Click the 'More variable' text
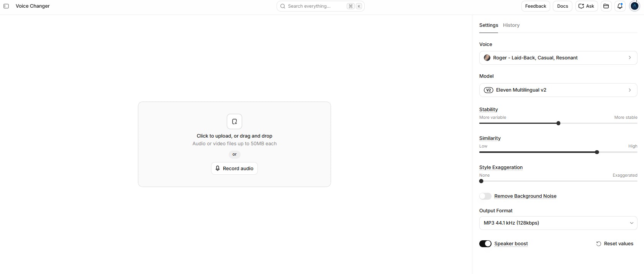Viewport: 644px width, 274px height. [x=493, y=118]
